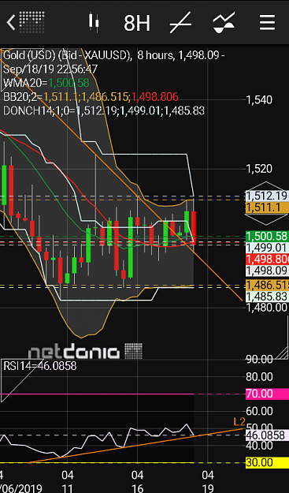This screenshot has width=289, height=493.
Task: Click the 1,520 price axis label
Action: coord(259,169)
